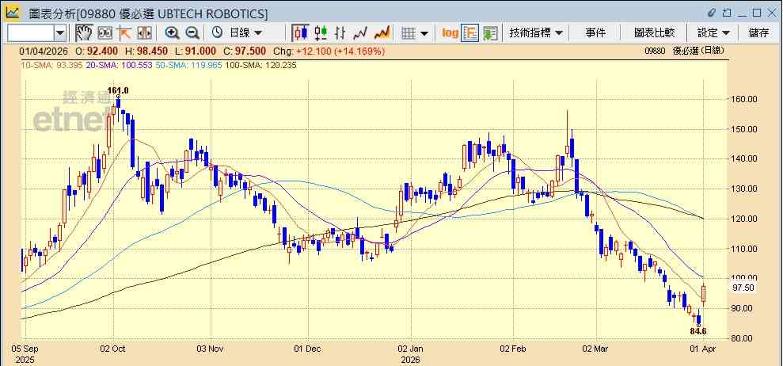The height and width of the screenshot is (366, 783).
Task: Toggle the log scale button
Action: click(x=450, y=33)
